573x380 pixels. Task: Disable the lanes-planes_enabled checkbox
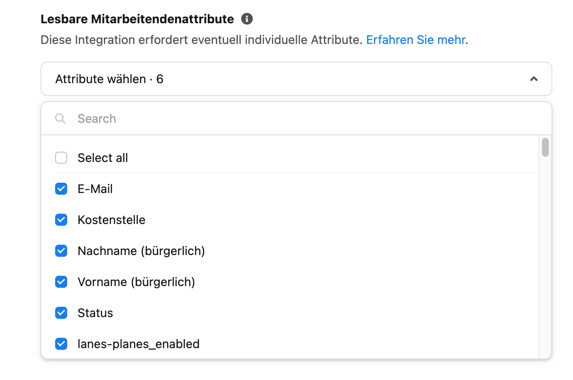click(x=61, y=344)
